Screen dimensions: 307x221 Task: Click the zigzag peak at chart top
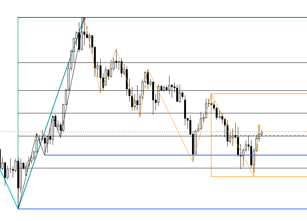(x=84, y=17)
